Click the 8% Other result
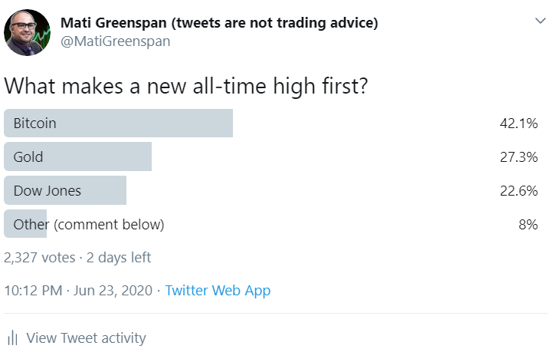The width and height of the screenshot is (557, 359). click(x=528, y=225)
